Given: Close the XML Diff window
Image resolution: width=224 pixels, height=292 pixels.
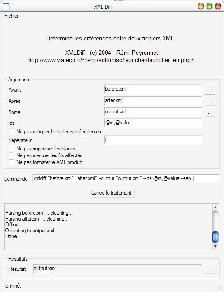Looking at the screenshot, I should (218, 6).
